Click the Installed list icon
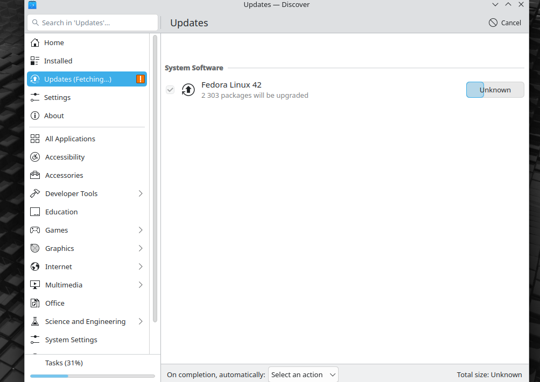 [x=35, y=61]
